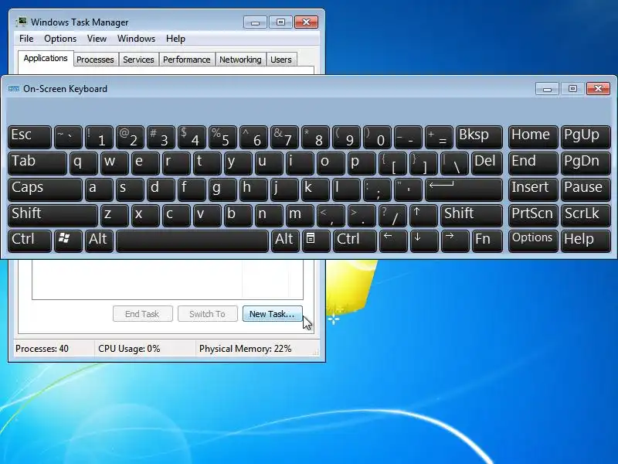Click the On-Screen Keyboard title icon
Viewport: 618px width, 464px height.
(14, 89)
